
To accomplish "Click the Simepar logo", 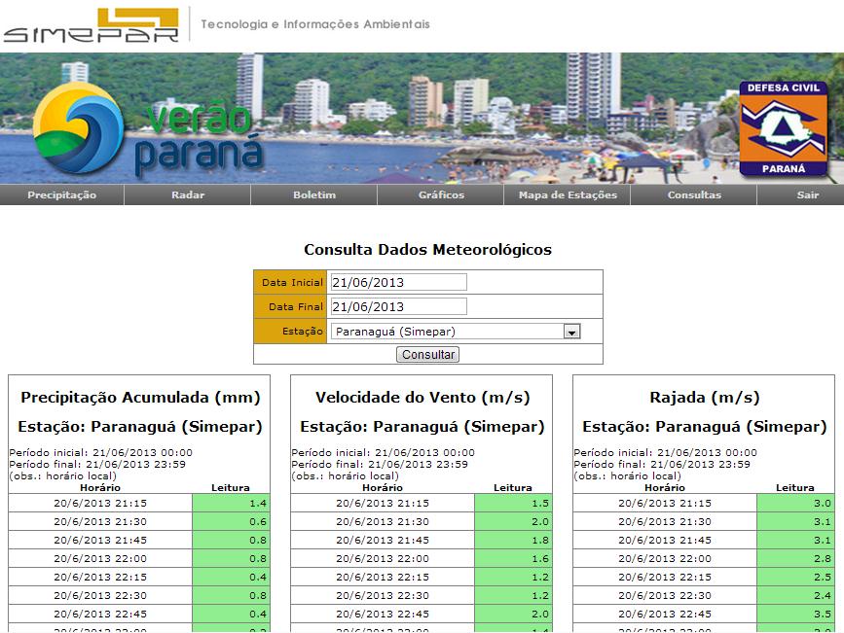I will click(x=91, y=25).
